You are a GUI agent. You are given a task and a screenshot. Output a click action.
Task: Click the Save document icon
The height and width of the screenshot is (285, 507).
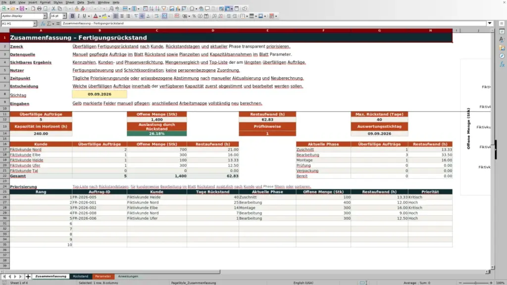22,9
